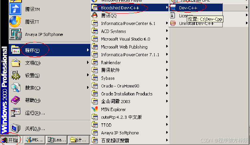
Task: Select the 腾讯QQ text
Action: 109,16
